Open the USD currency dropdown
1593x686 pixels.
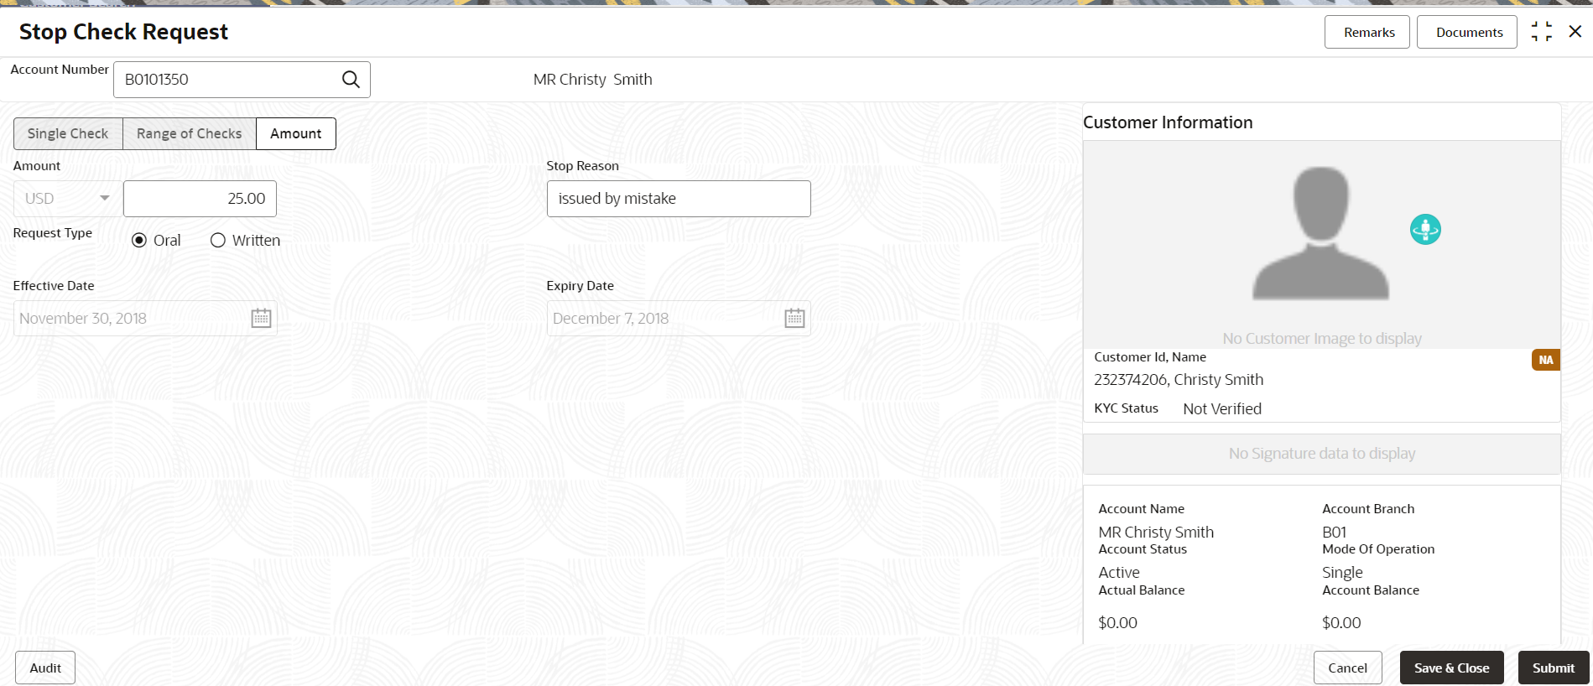[x=68, y=199]
